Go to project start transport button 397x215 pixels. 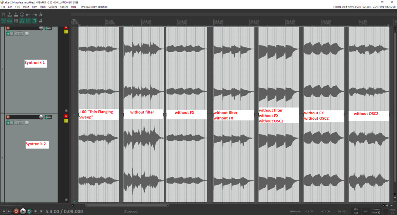point(4,211)
